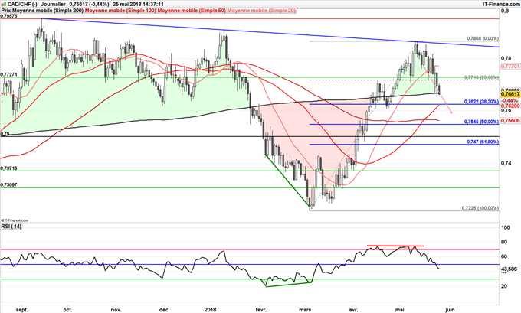This screenshot has height=313, width=521.
Task: Click the 2018 year label on time axis
Action: (211, 310)
